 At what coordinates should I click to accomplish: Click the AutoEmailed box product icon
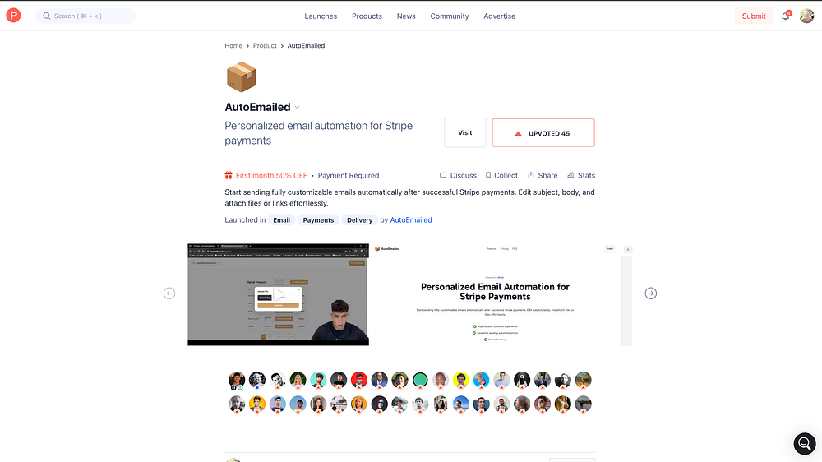click(241, 76)
